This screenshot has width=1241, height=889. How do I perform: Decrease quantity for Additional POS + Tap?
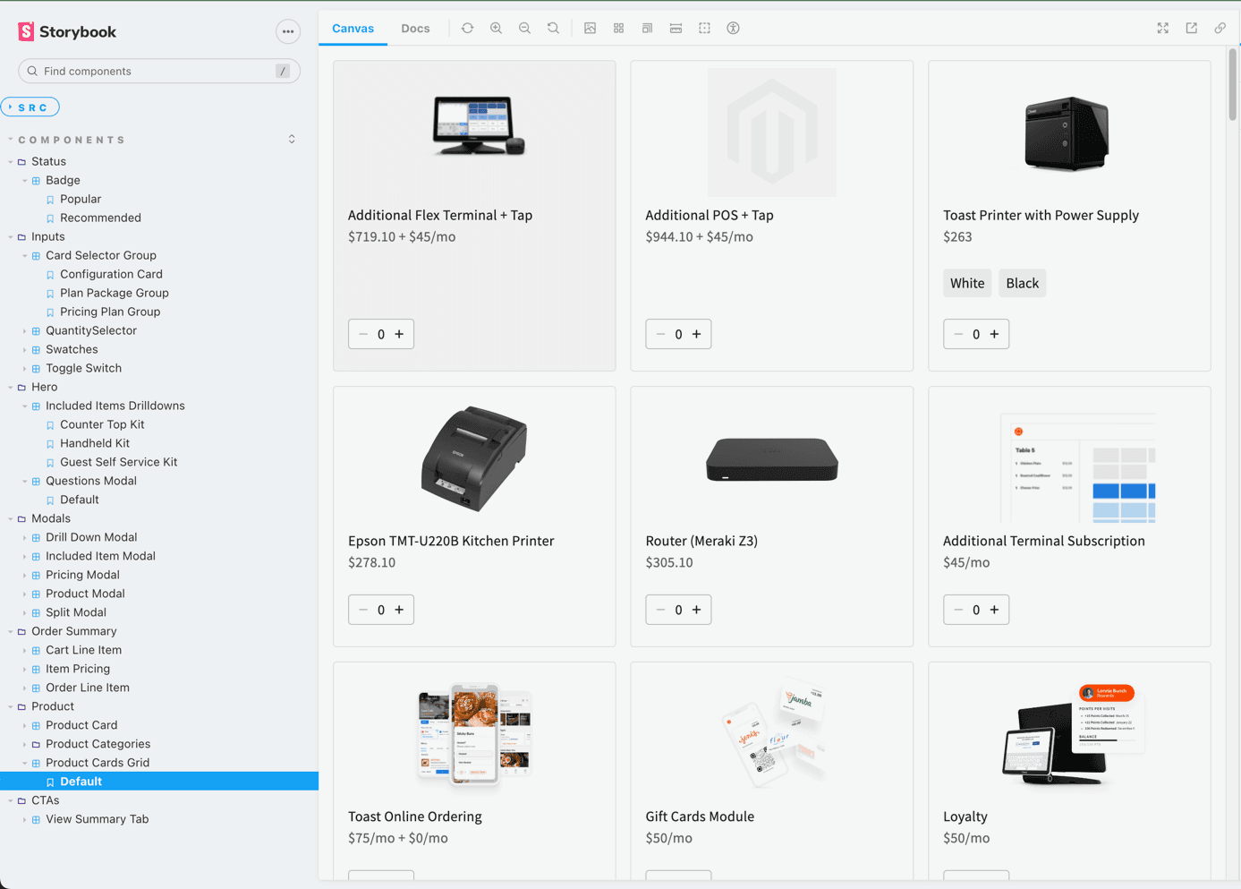click(660, 334)
